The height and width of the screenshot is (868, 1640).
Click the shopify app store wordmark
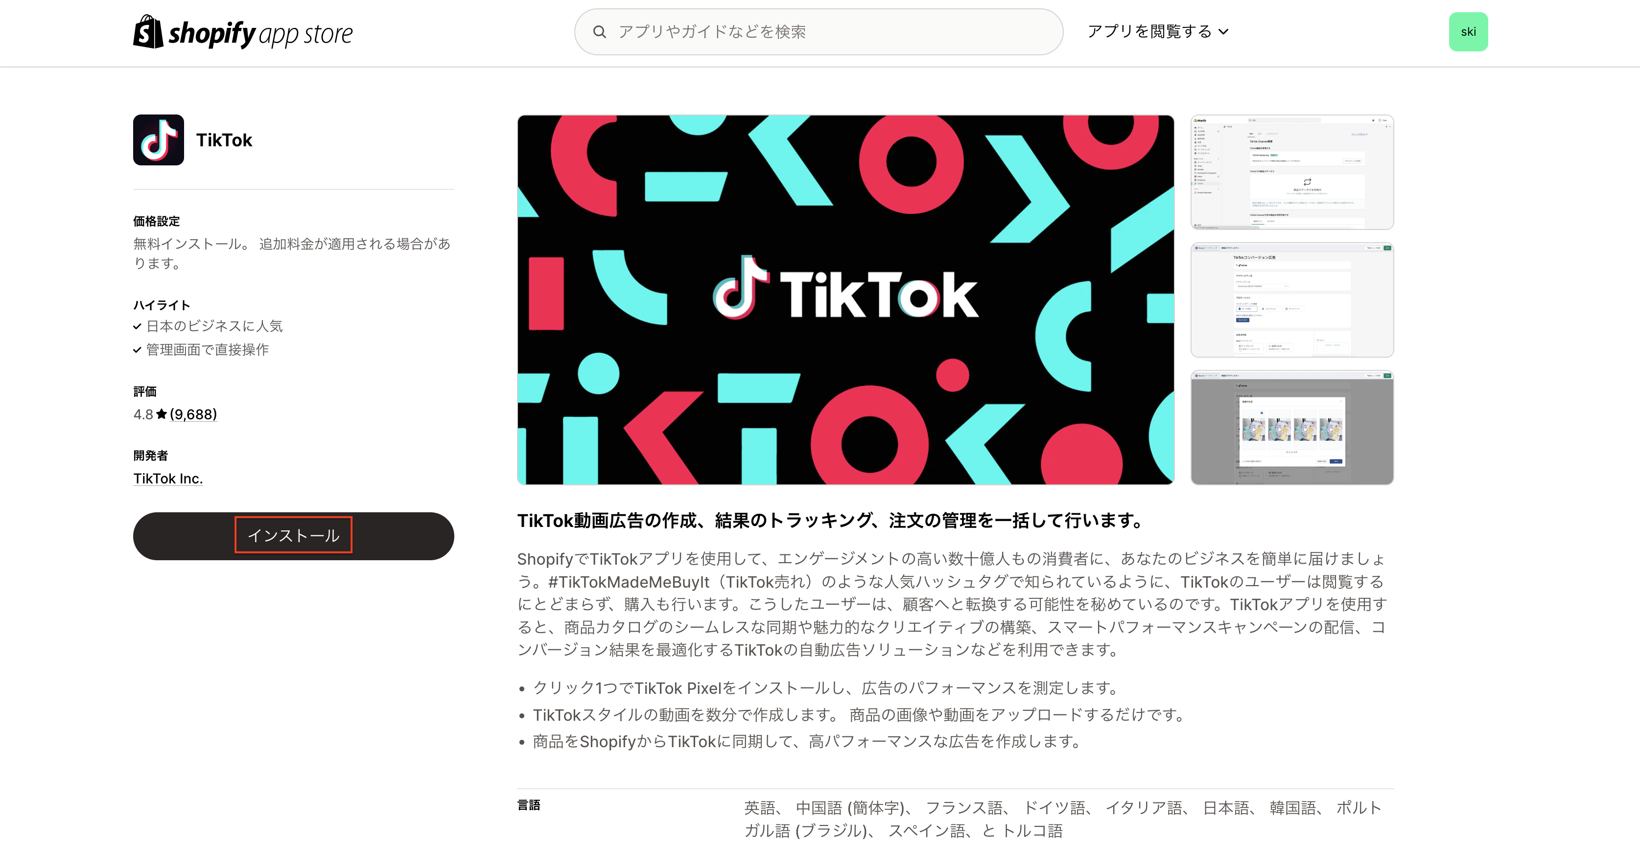pyautogui.click(x=260, y=33)
